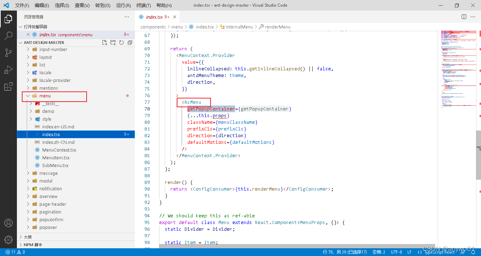Refresh the explorer tree
The width and height of the screenshot is (481, 256).
pyautogui.click(x=121, y=43)
